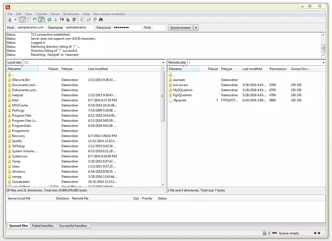Open the Quickconnect history dropdown arrow
This screenshot has width=332, height=241.
(196, 28)
